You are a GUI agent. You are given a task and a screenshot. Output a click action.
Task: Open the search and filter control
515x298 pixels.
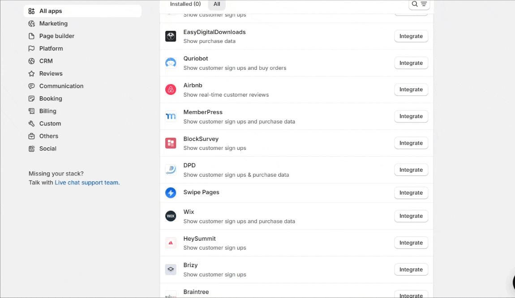coord(419,4)
